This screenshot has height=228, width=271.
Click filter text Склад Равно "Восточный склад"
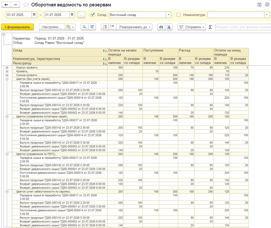coord(59,43)
